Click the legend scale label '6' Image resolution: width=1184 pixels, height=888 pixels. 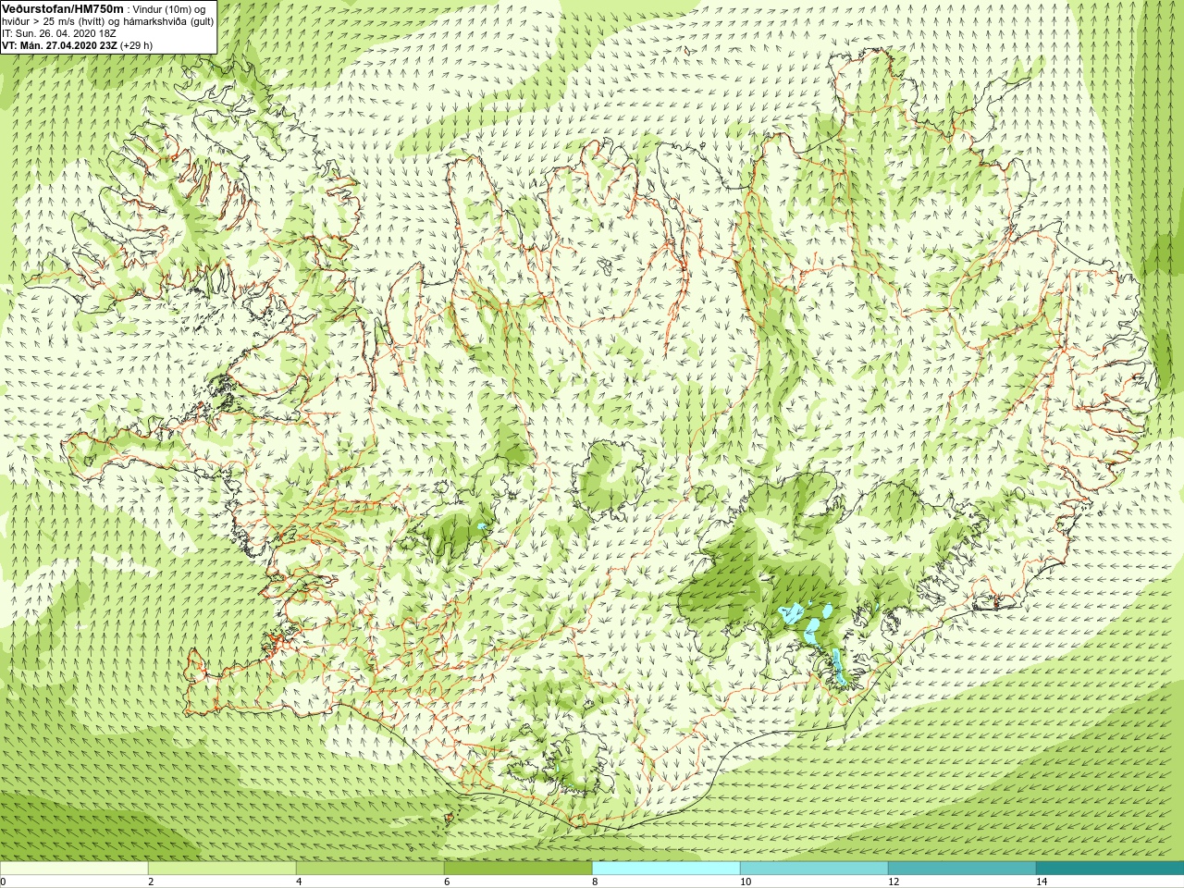pyautogui.click(x=447, y=882)
